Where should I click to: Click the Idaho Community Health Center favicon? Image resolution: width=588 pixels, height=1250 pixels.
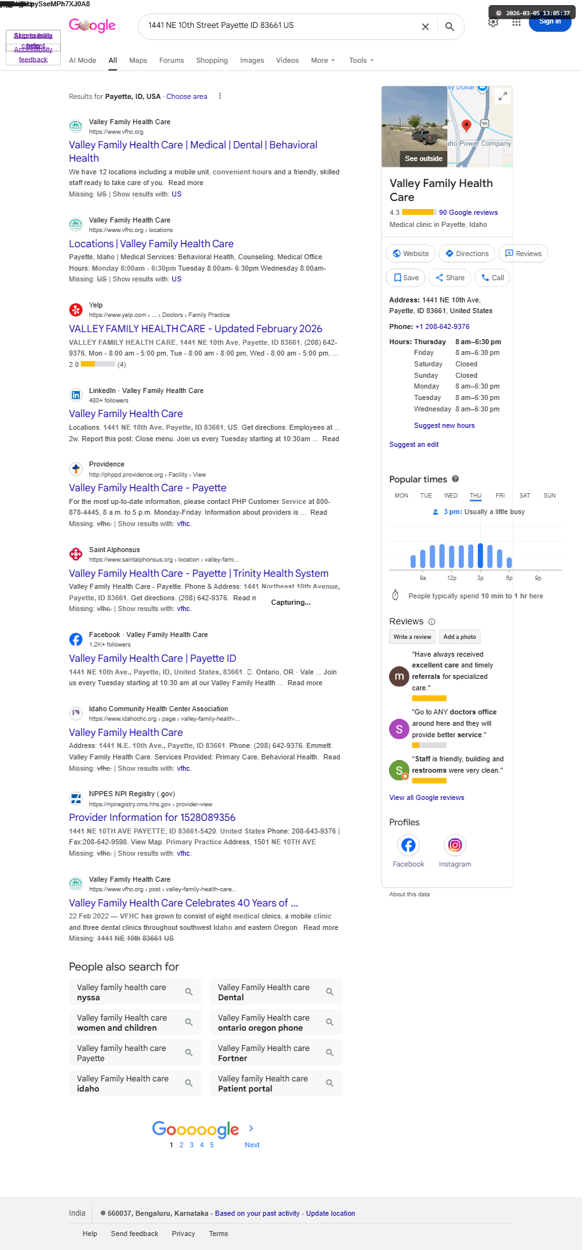[x=75, y=713]
